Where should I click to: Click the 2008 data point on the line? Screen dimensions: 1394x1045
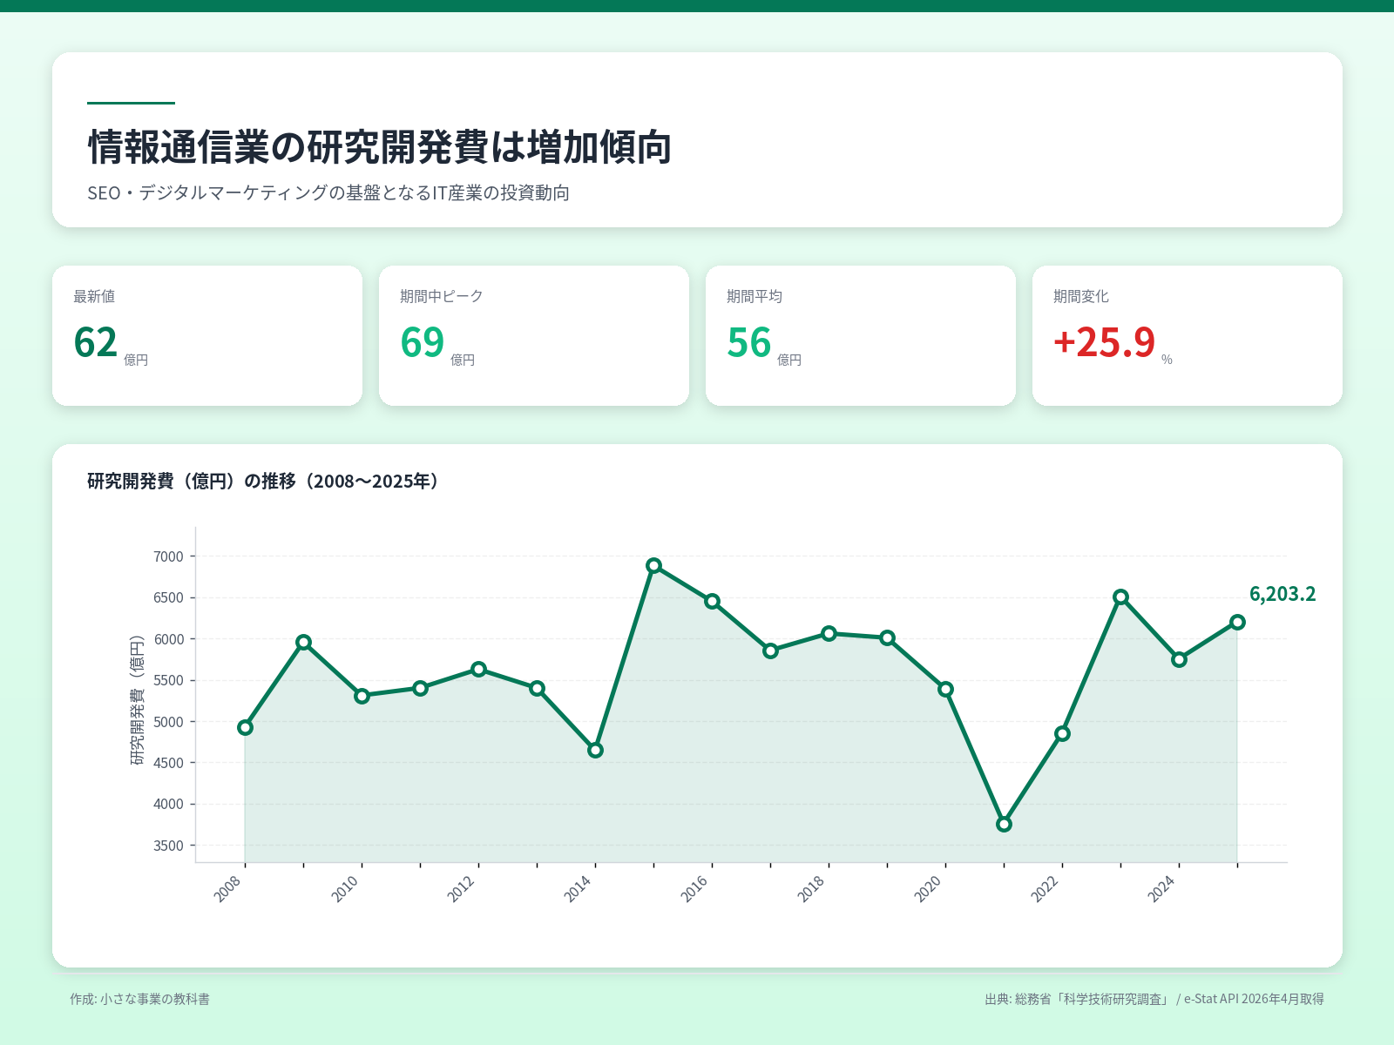coord(246,727)
